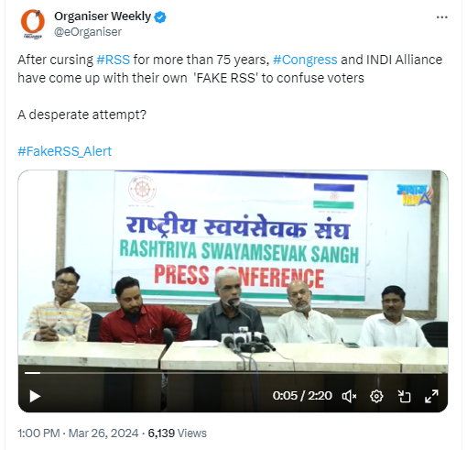This screenshot has height=450, width=467.
Task: Open Organiser Weekly profile avatar
Action: coord(33,24)
